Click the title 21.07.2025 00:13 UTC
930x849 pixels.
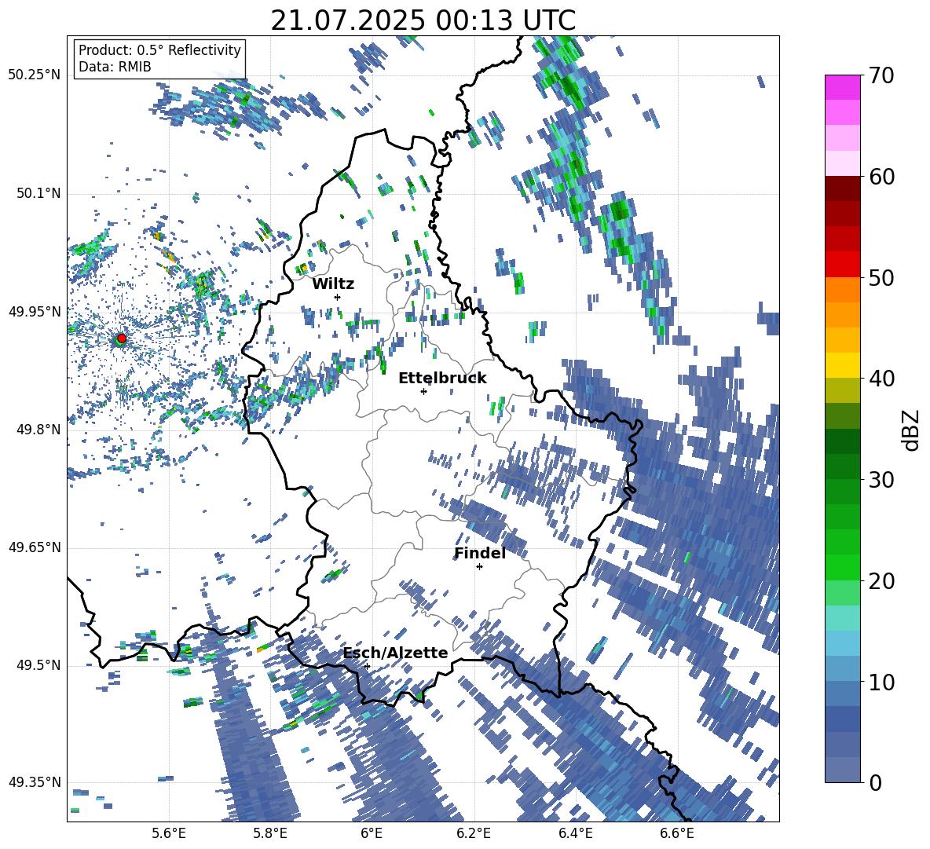pyautogui.click(x=423, y=20)
